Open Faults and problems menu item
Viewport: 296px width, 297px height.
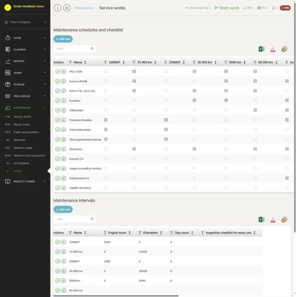26,132
